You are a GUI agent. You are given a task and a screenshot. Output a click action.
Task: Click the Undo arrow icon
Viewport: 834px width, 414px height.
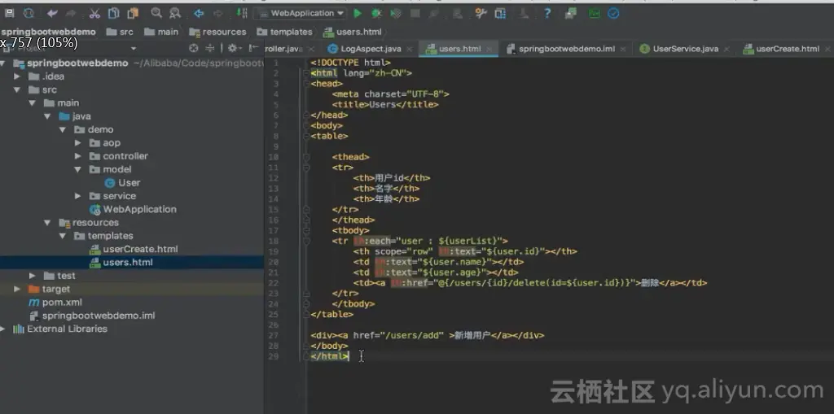52,13
